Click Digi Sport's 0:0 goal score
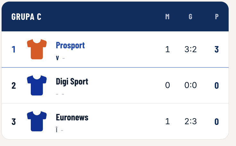The width and height of the screenshot is (236, 146). coord(190,85)
